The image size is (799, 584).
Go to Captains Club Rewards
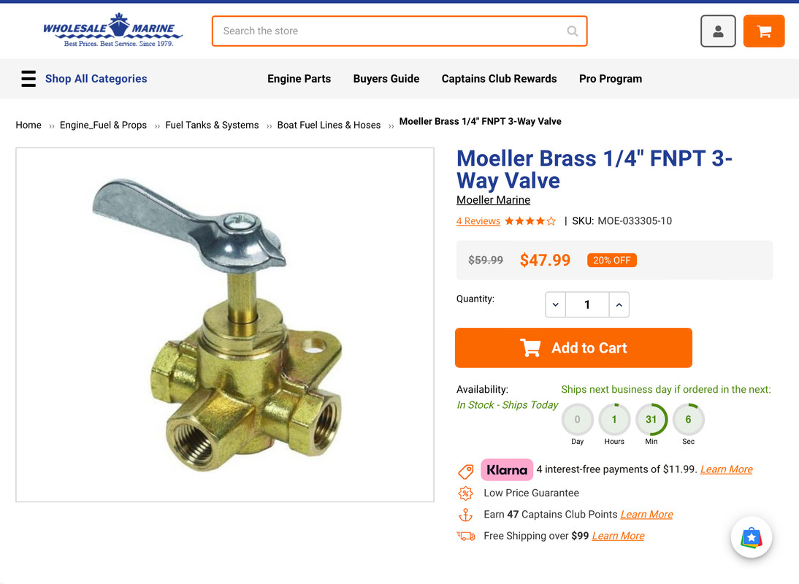(x=499, y=79)
